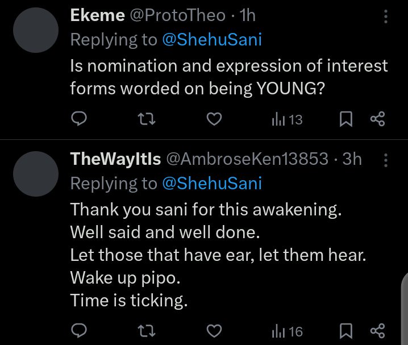
Task: Bookmark Ekeme's tweet
Action: pos(345,119)
